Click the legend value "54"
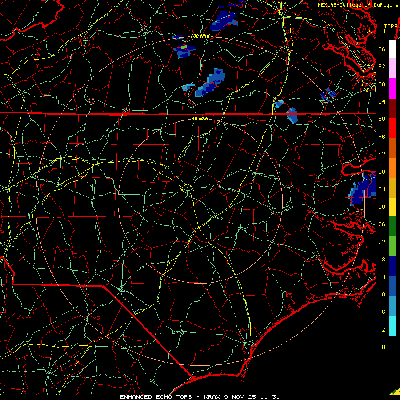This screenshot has width=400, height=400. coord(382,101)
